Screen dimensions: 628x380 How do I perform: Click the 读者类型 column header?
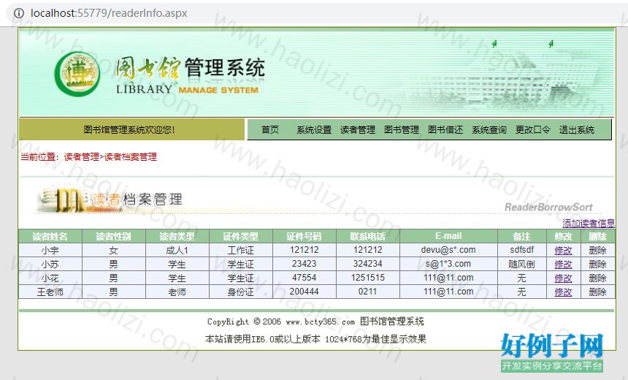click(177, 237)
